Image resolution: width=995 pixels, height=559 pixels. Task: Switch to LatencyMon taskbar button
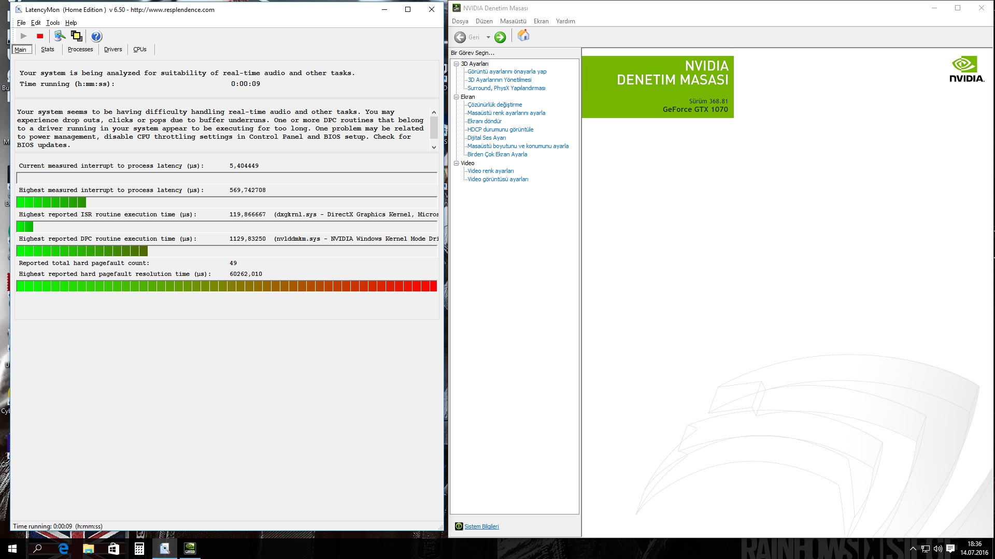click(165, 549)
